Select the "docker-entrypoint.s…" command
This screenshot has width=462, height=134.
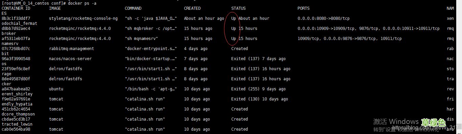click(x=151, y=49)
